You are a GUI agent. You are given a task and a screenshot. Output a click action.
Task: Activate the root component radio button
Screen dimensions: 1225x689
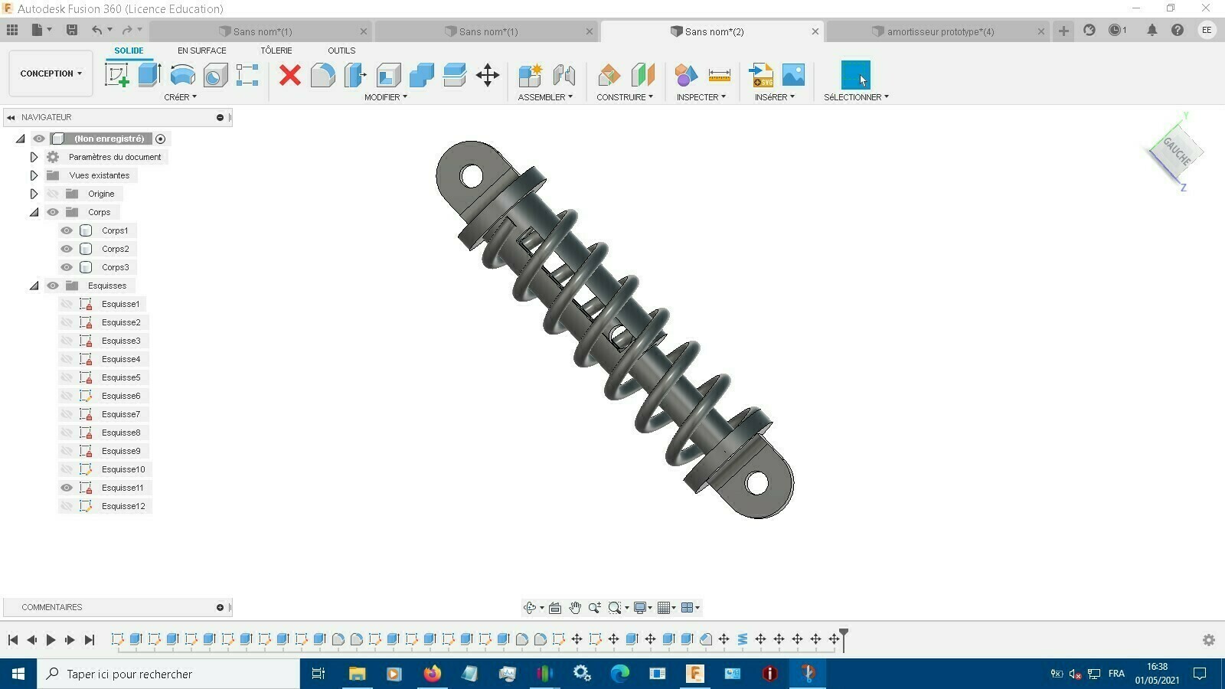pyautogui.click(x=160, y=139)
